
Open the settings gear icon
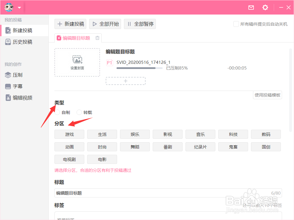265,8
